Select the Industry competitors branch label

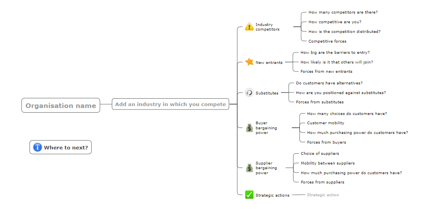[x=267, y=27]
